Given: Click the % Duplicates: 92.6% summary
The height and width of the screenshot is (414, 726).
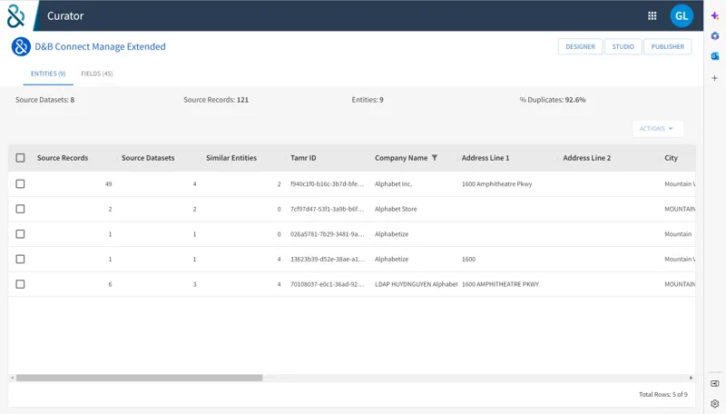Looking at the screenshot, I should [x=553, y=100].
